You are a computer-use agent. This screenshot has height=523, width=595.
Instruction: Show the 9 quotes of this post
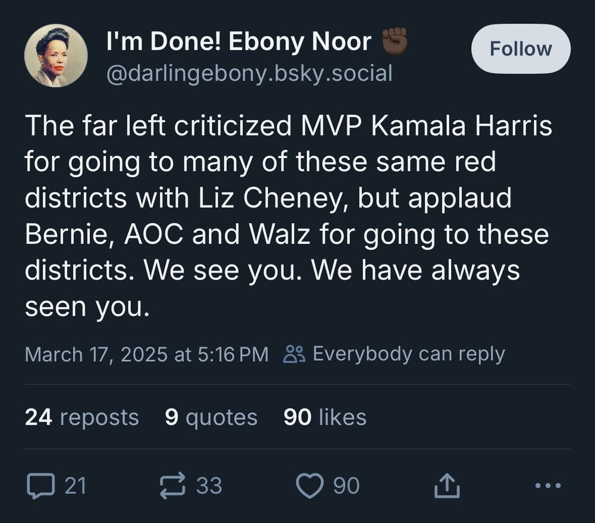211,417
